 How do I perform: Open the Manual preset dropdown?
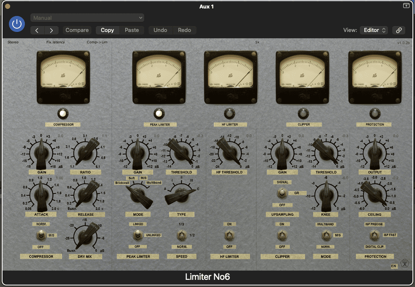[87, 18]
